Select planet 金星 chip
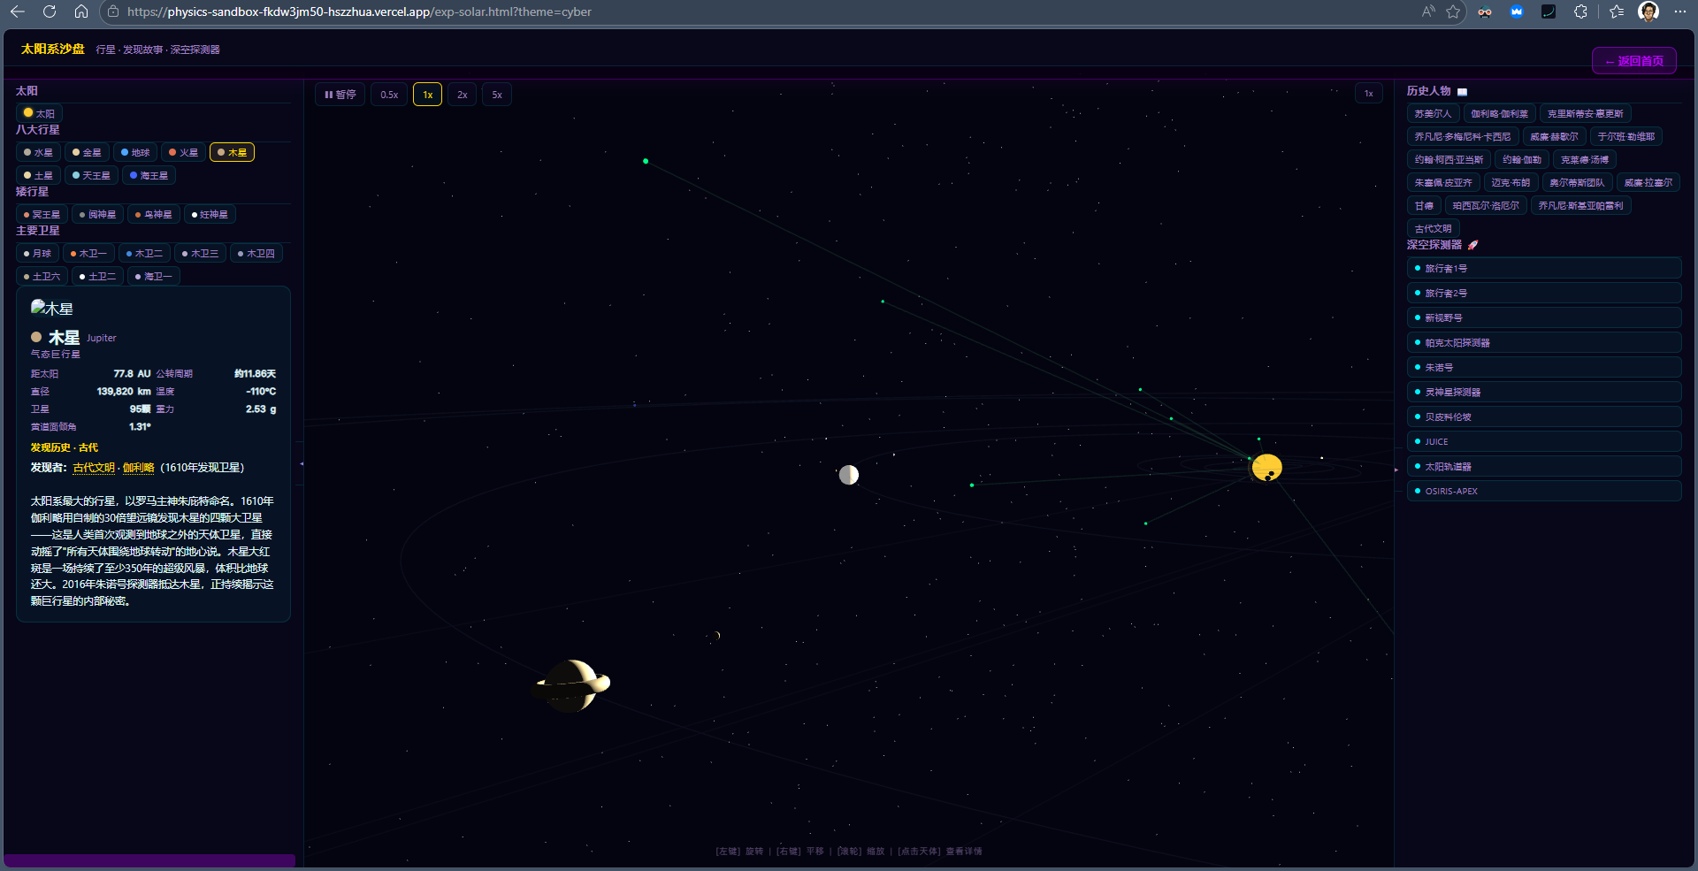Image resolution: width=1698 pixels, height=871 pixels. pyautogui.click(x=88, y=152)
